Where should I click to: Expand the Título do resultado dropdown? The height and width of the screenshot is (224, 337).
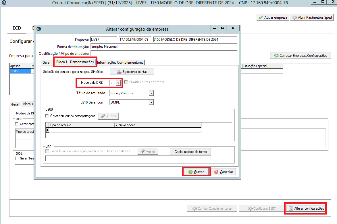151,93
